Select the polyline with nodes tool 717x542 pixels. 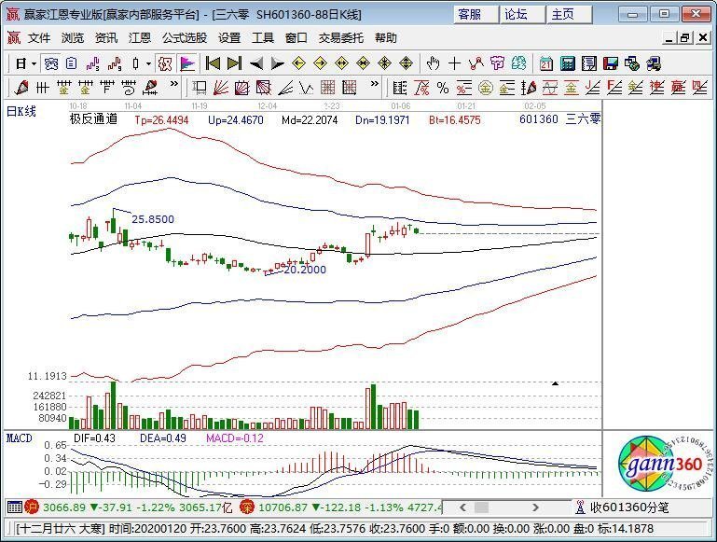pos(476,63)
